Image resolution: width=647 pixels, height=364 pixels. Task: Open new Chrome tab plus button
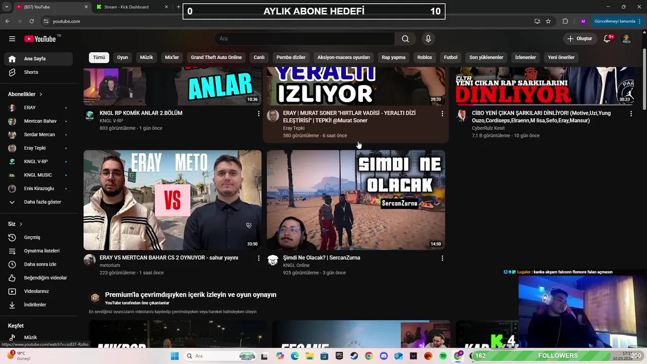[x=178, y=7]
